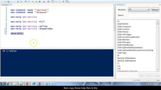Launch Chrome from the taskbar
The width and height of the screenshot is (161, 90).
9,84
